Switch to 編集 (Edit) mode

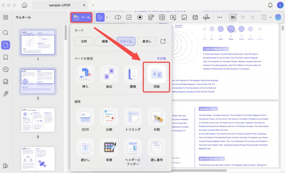[x=105, y=41]
